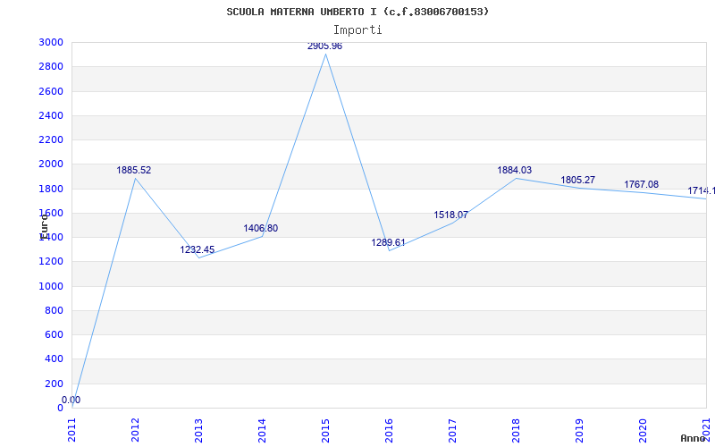
Task: Click data label 1714 for 2021
Action: coord(701,190)
